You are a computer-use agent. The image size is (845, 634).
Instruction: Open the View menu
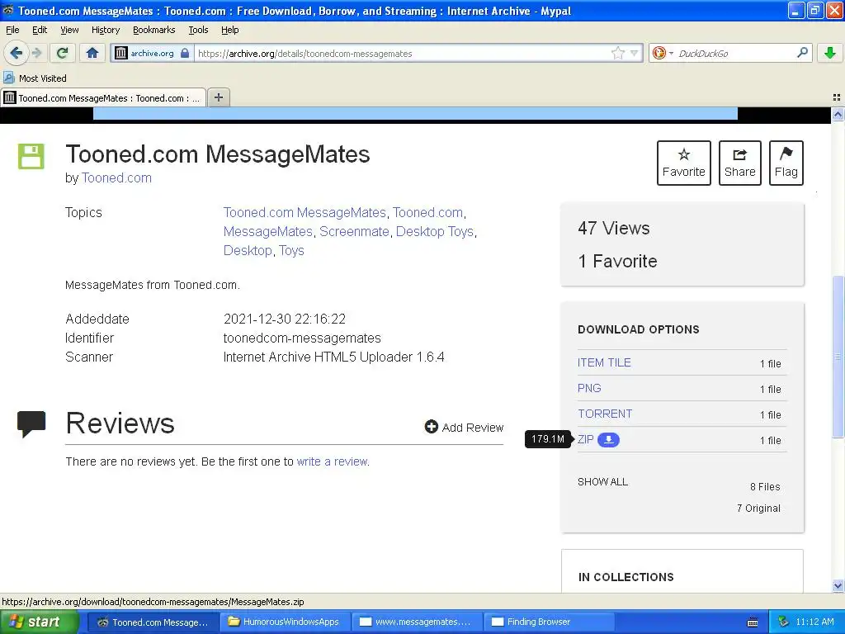[69, 30]
